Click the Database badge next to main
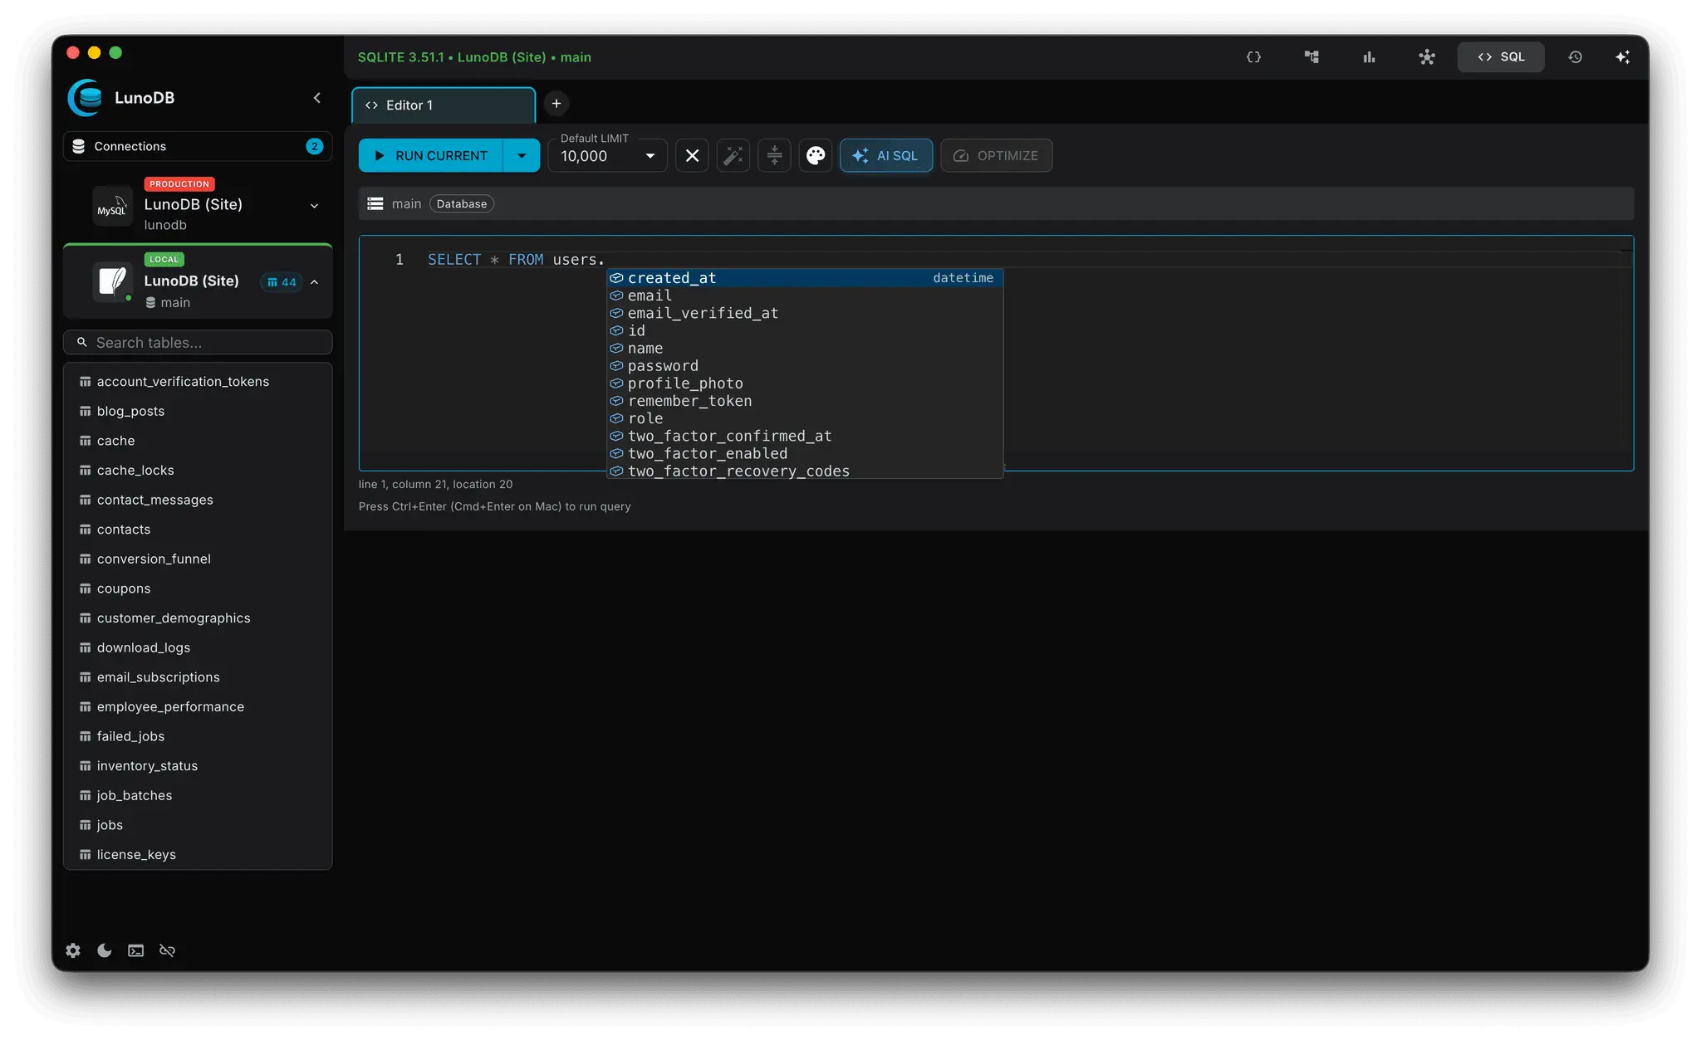1701x1040 pixels. (x=462, y=203)
